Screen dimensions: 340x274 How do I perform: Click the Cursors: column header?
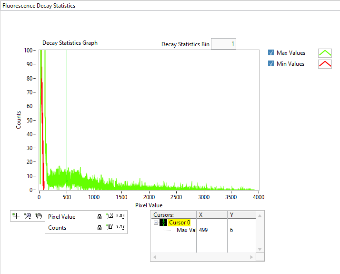173,215
